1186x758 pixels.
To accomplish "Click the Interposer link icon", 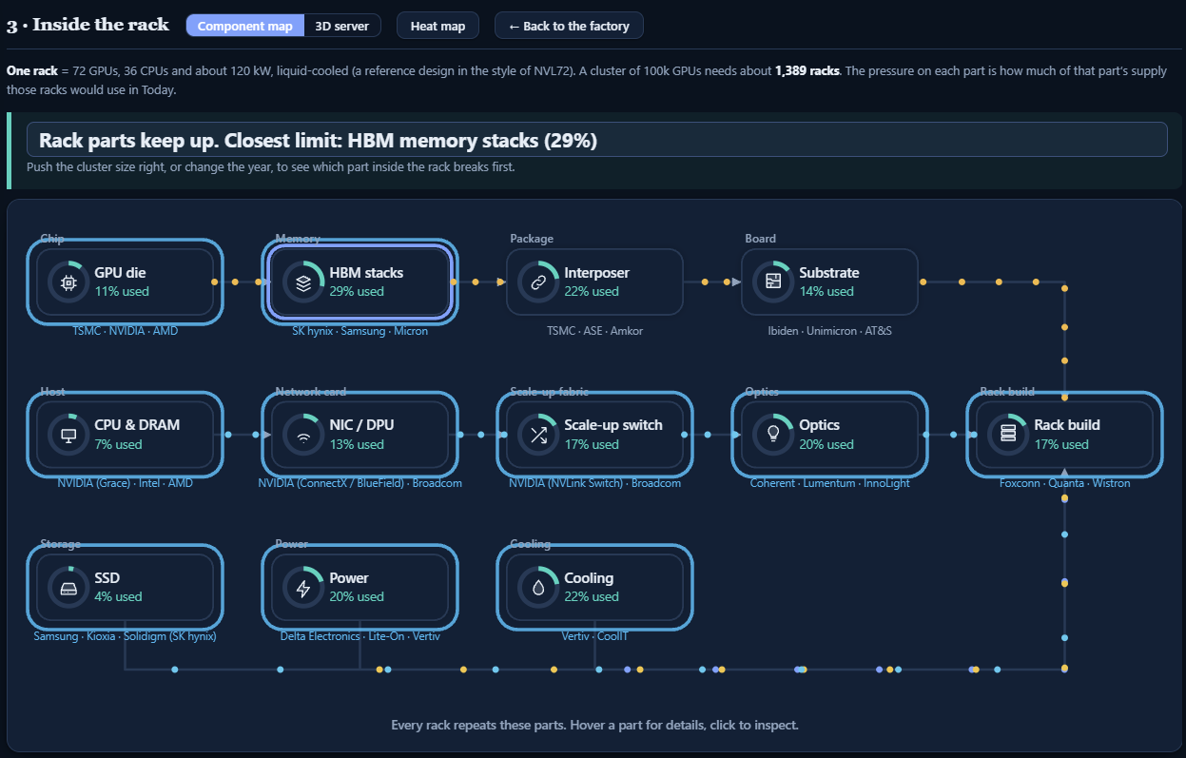I will [x=538, y=282].
